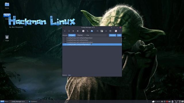Open the Trash desktop icon
The width and height of the screenshot is (184, 103).
tap(7, 38)
